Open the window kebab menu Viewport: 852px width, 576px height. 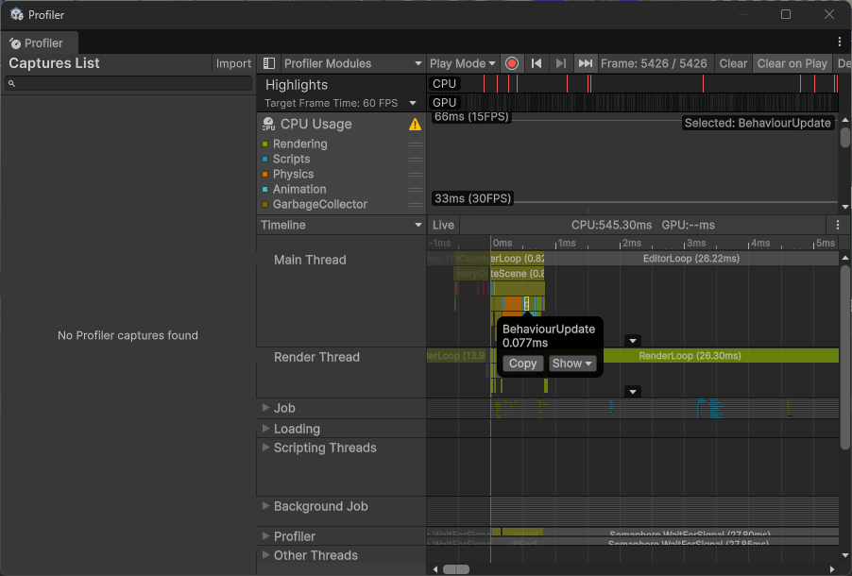coord(839,42)
